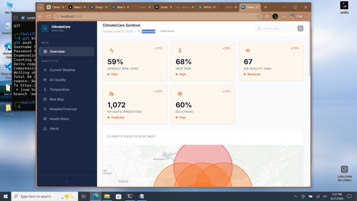The height and width of the screenshot is (201, 357).
Task: Click the 60% ICU strain value
Action: 183,105
